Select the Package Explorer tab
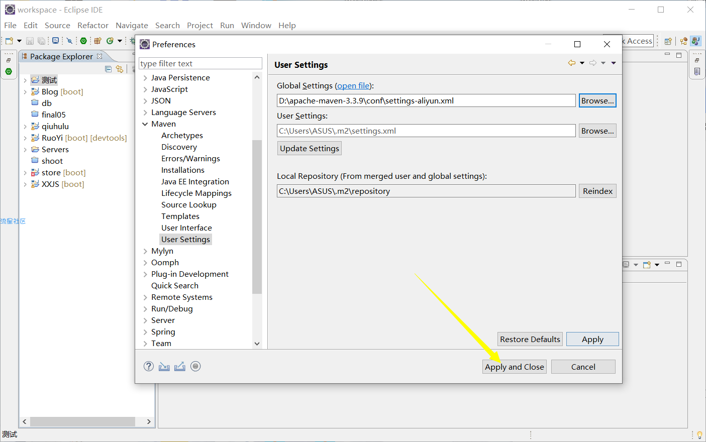The image size is (706, 442). click(x=61, y=56)
